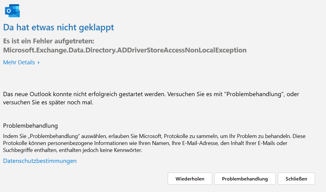Start troubleshooting with Problembehandlung

pyautogui.click(x=245, y=179)
